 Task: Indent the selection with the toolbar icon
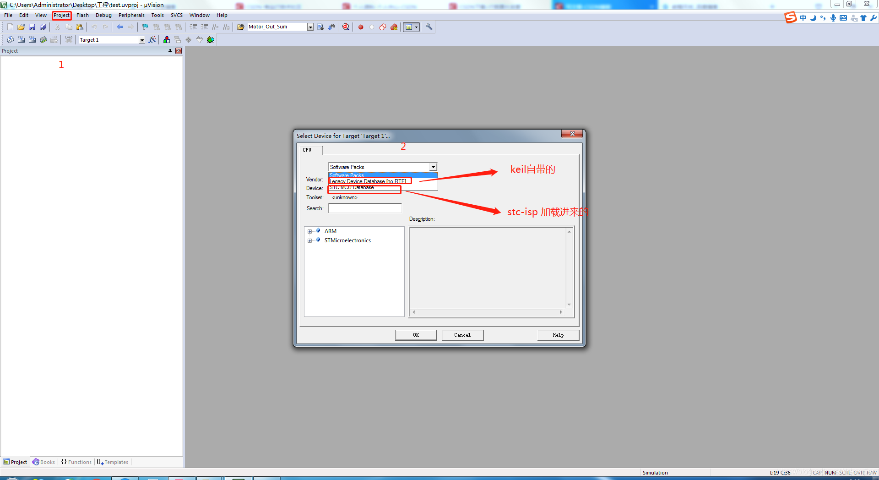194,27
